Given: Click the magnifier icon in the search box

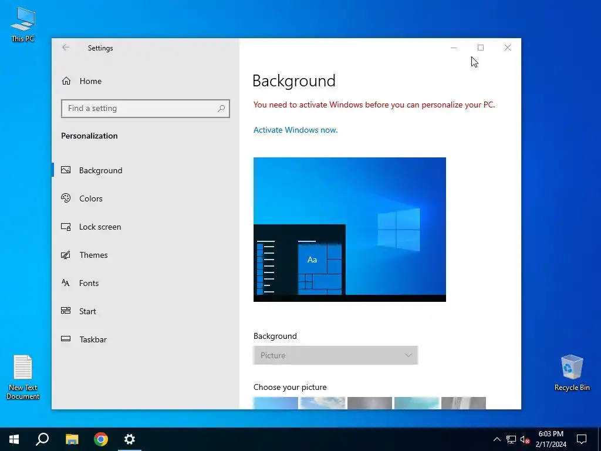Looking at the screenshot, I should 221,109.
